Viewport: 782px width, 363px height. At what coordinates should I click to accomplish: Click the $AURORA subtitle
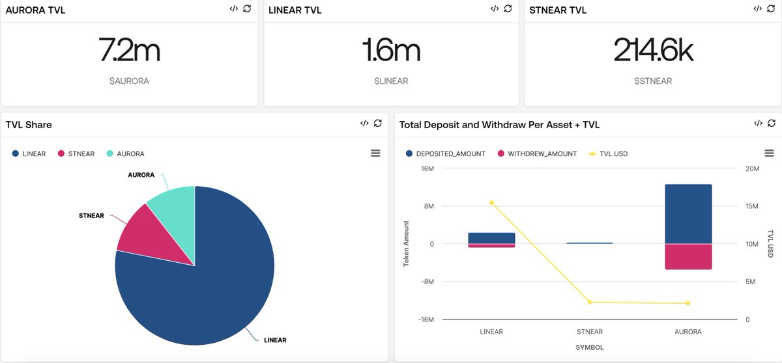pos(129,81)
